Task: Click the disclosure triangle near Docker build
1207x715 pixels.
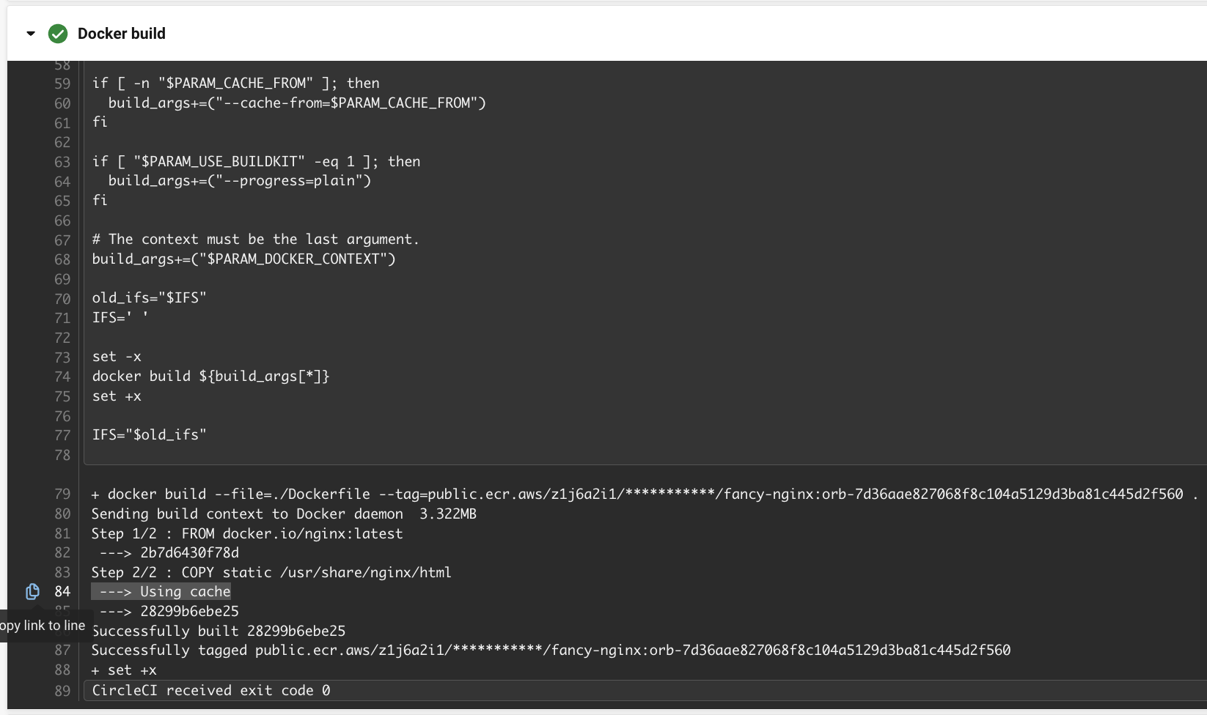Action: 29,34
